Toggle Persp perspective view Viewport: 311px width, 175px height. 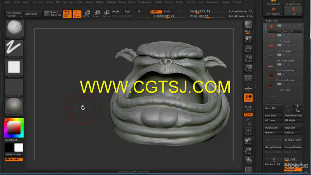[248, 78]
